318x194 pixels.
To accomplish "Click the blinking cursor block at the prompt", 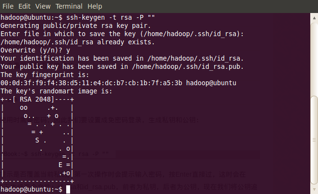I will click(x=68, y=190).
